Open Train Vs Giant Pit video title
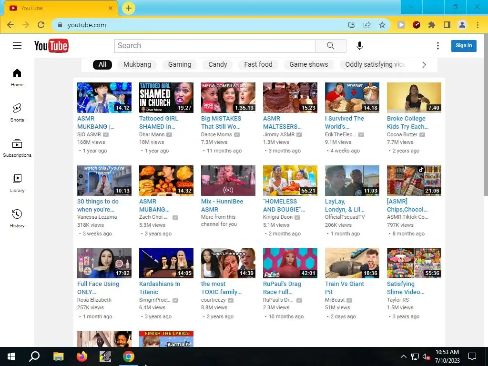 click(x=344, y=288)
